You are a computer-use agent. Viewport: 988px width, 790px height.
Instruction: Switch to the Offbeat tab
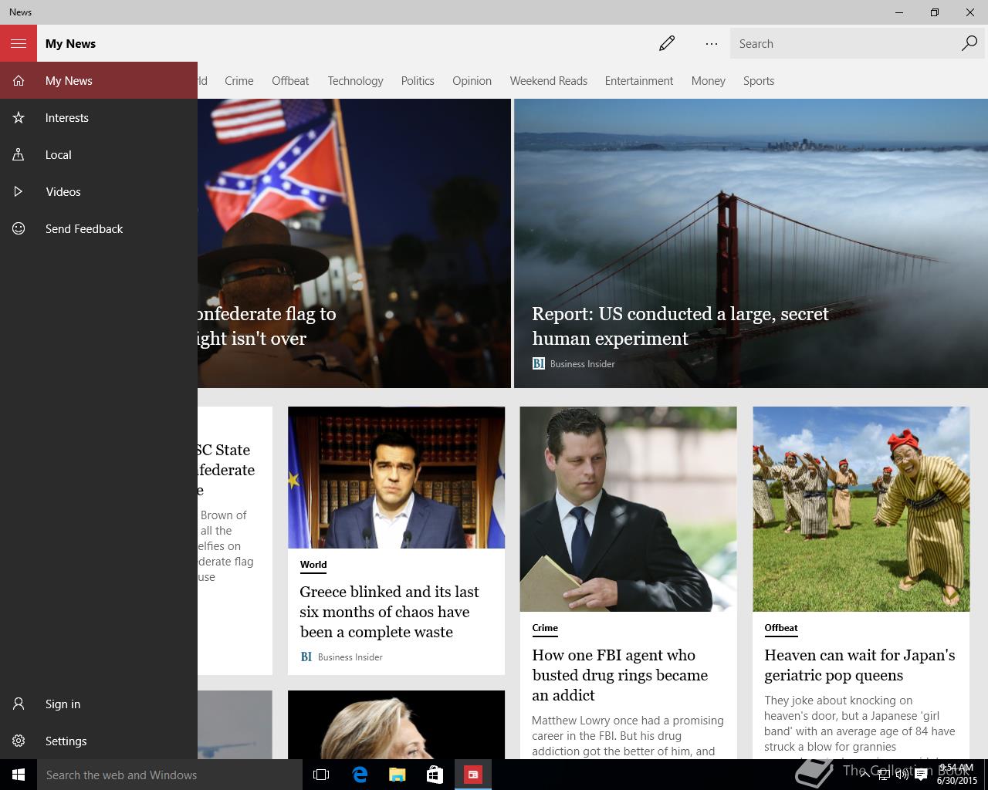[x=290, y=80]
